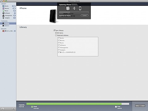Screen dimensions: 148x111
Task: Click the green Capacity usage bar
Action: coord(74,104)
